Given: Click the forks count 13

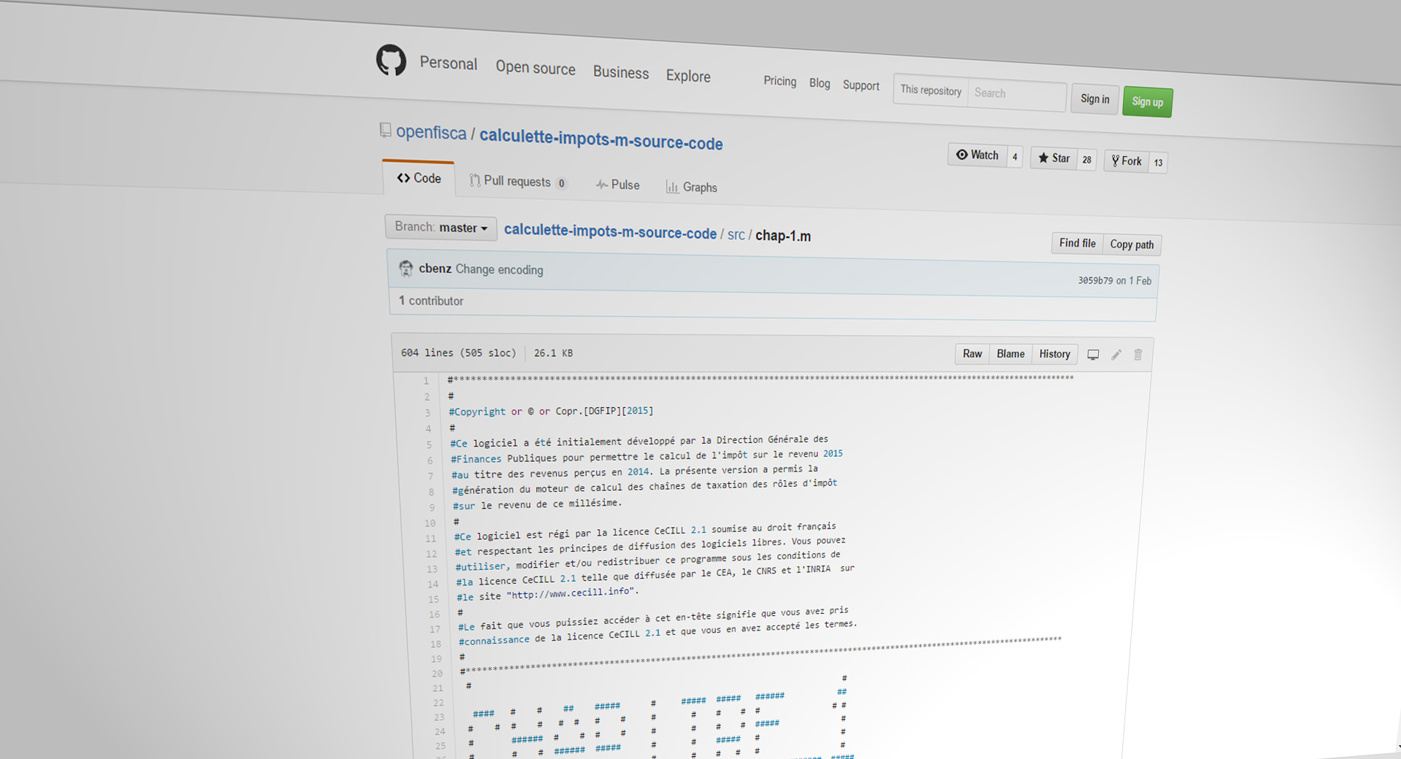Looking at the screenshot, I should pyautogui.click(x=1158, y=163).
